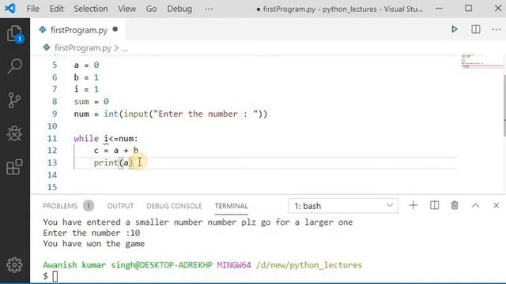Screen dimensions: 506x284
Task: Open the Explorer view in activity bar
Action: (x=15, y=33)
